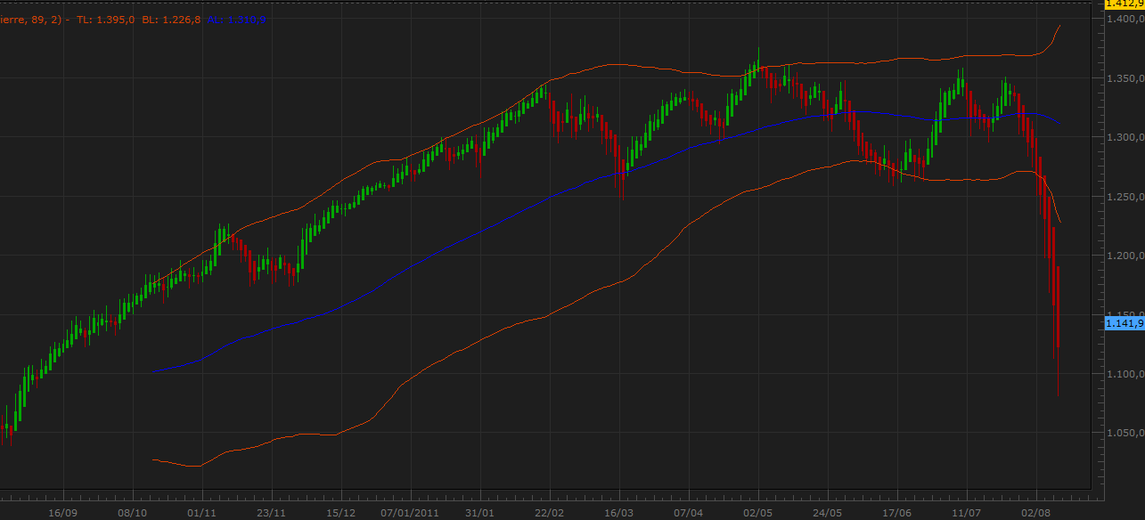The height and width of the screenshot is (520, 1145).
Task: Select the blue AL: 1.310,9 average value
Action: click(236, 20)
